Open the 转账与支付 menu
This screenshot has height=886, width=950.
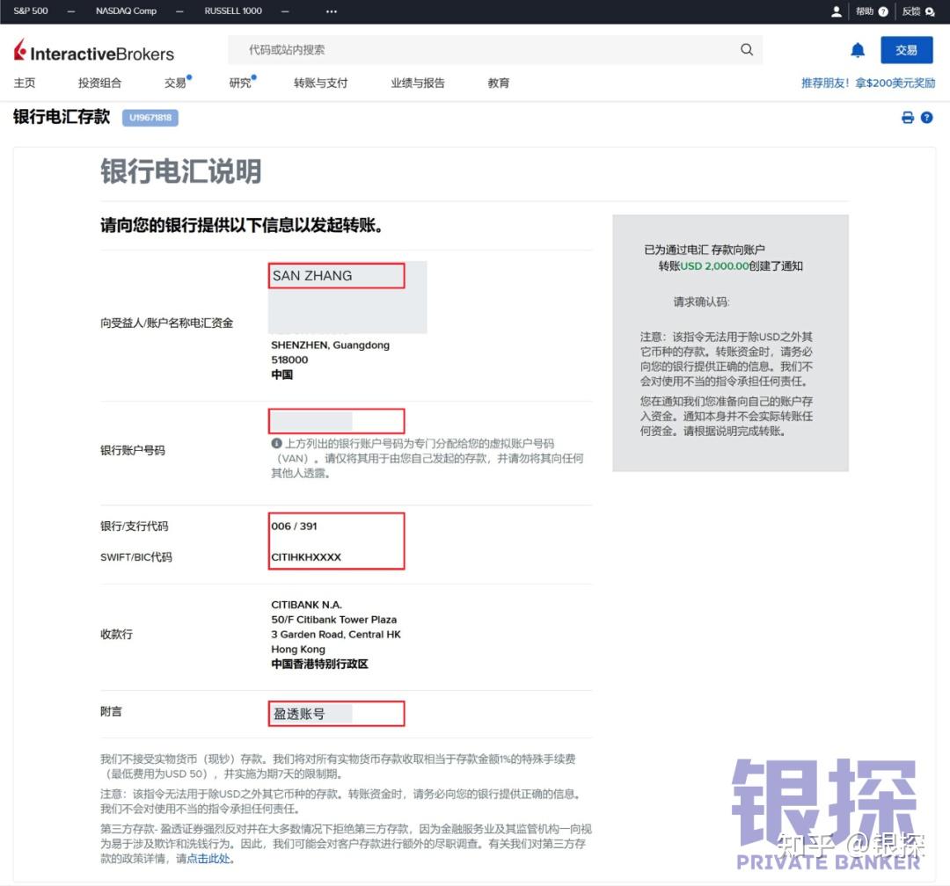320,83
